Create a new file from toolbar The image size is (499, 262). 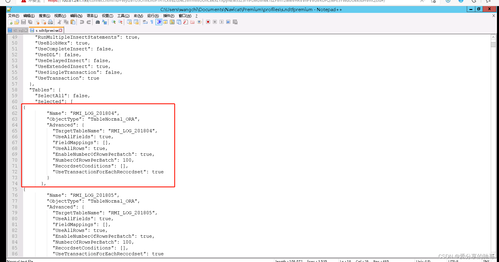pyautogui.click(x=10, y=22)
